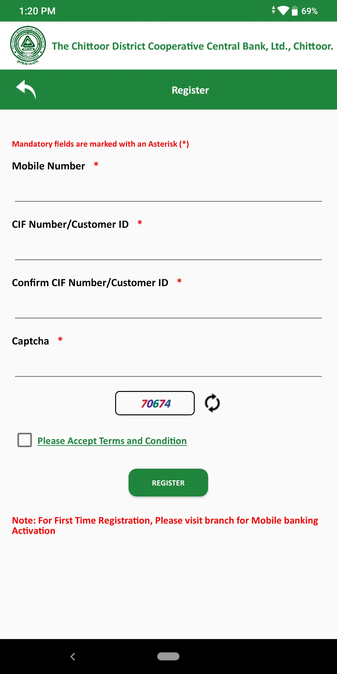Refresh the captcha code

[212, 403]
